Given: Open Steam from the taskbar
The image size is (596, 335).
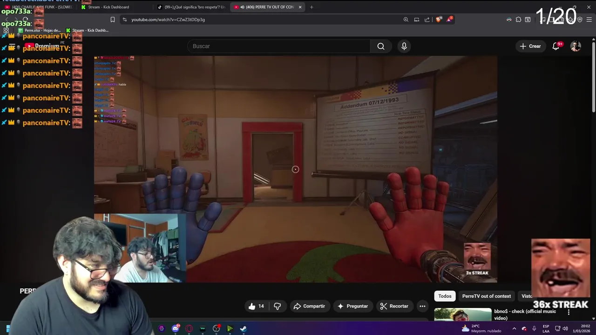Looking at the screenshot, I should point(243,328).
